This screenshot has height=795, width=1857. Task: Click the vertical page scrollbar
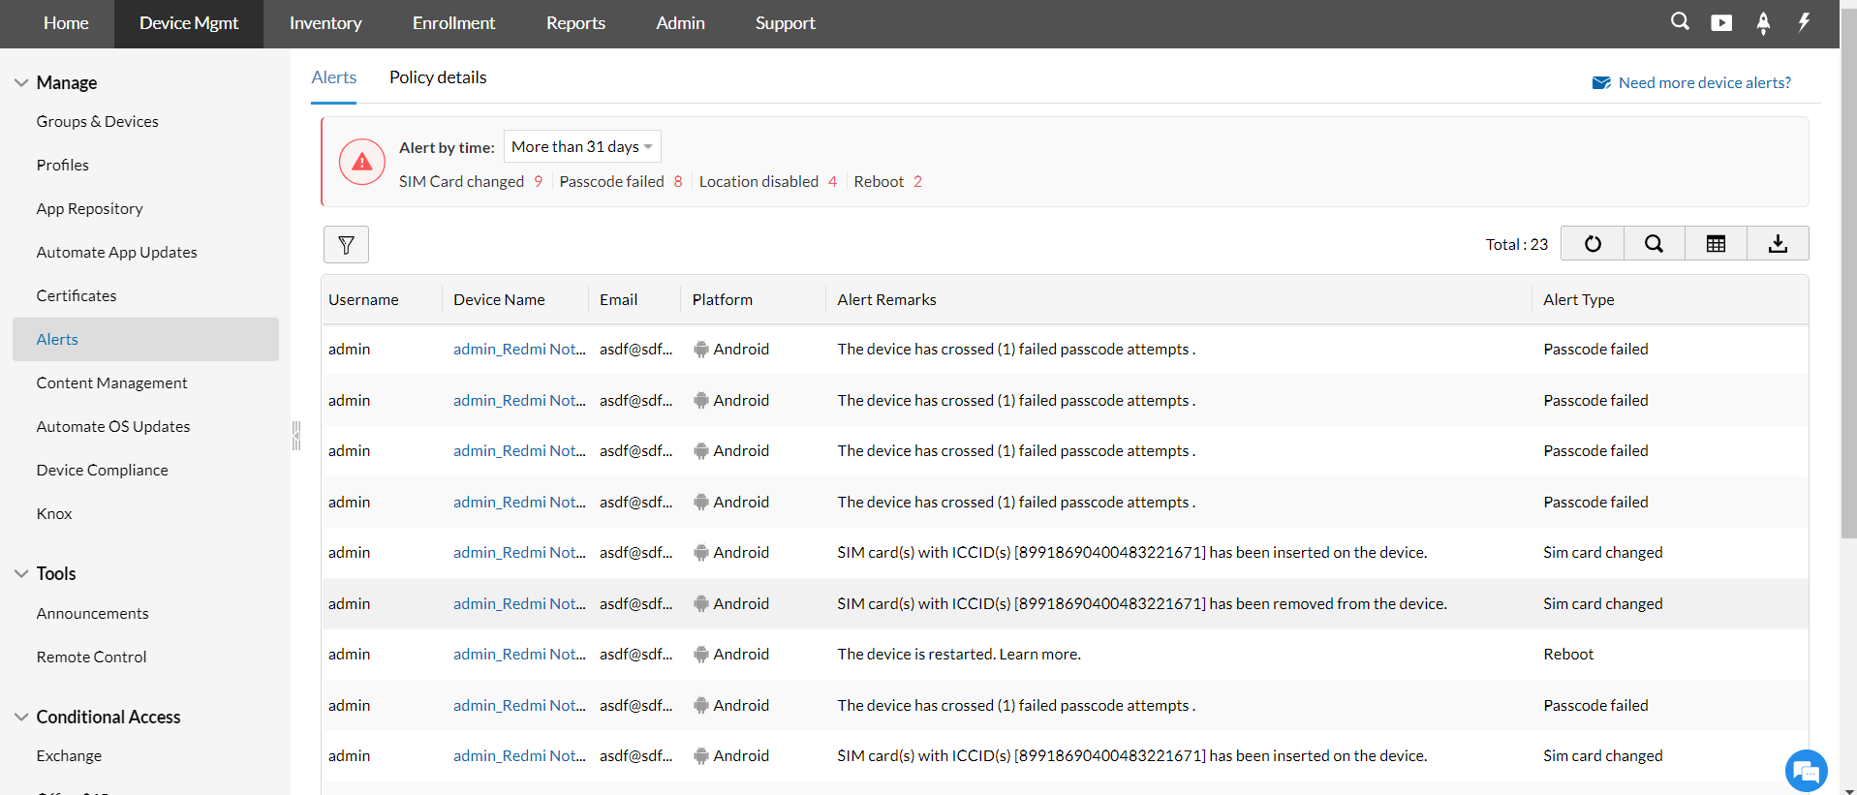point(1848,290)
